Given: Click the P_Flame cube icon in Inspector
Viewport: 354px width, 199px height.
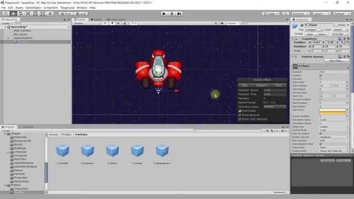Looking at the screenshot, I should [x=295, y=26].
